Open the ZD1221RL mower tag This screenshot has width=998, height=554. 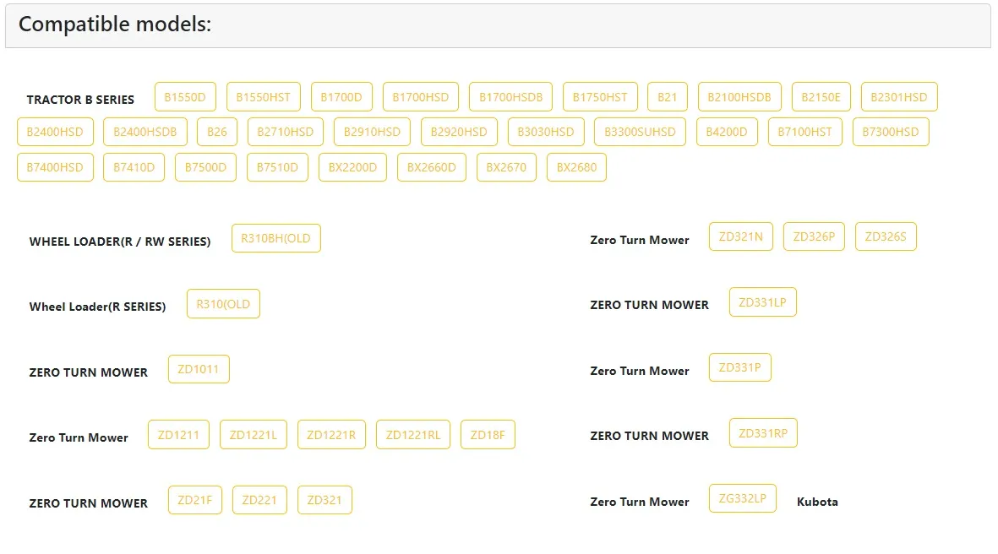[412, 434]
